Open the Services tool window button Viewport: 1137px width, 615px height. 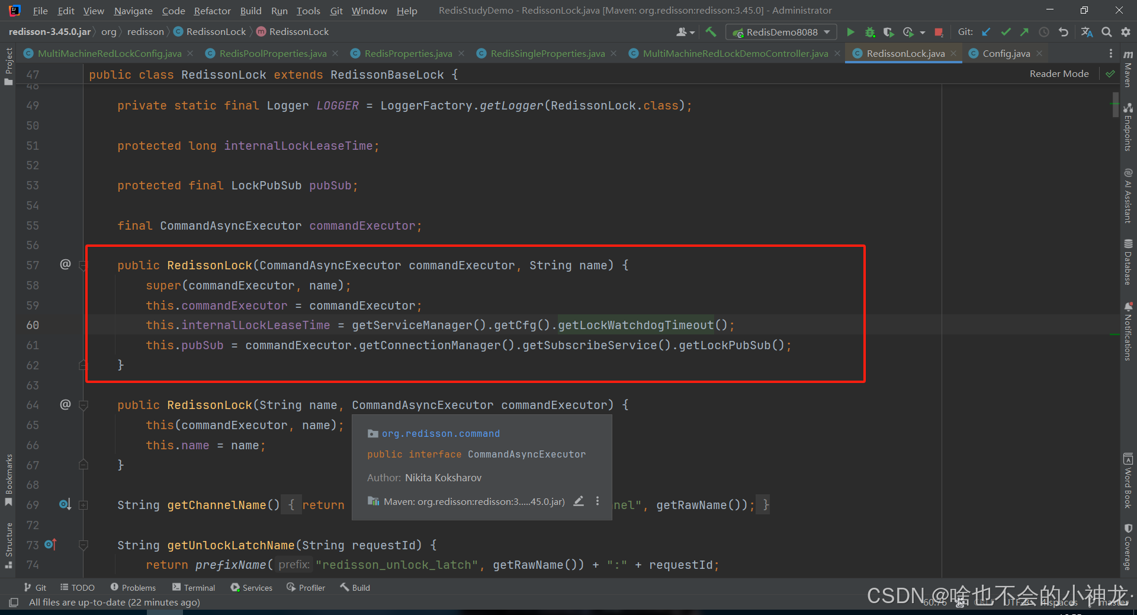[x=252, y=587]
